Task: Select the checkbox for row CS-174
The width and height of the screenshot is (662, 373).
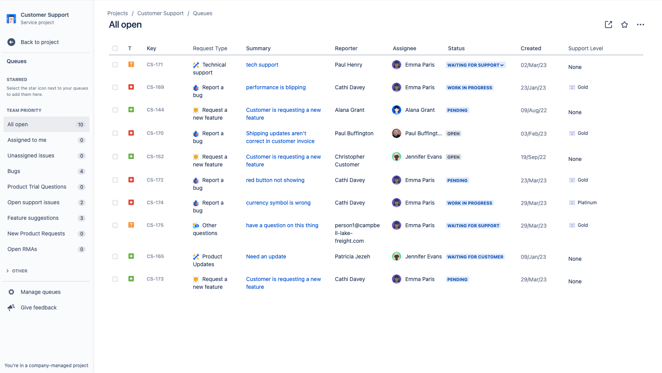Action: tap(115, 203)
